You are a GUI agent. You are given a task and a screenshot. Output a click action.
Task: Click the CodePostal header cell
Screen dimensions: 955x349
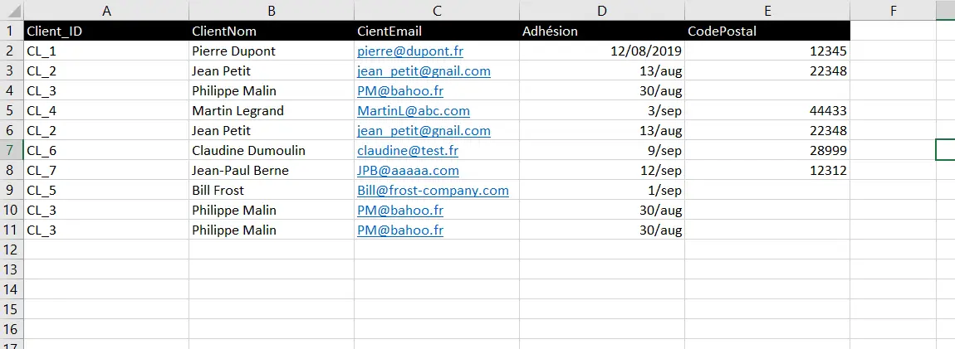point(767,32)
